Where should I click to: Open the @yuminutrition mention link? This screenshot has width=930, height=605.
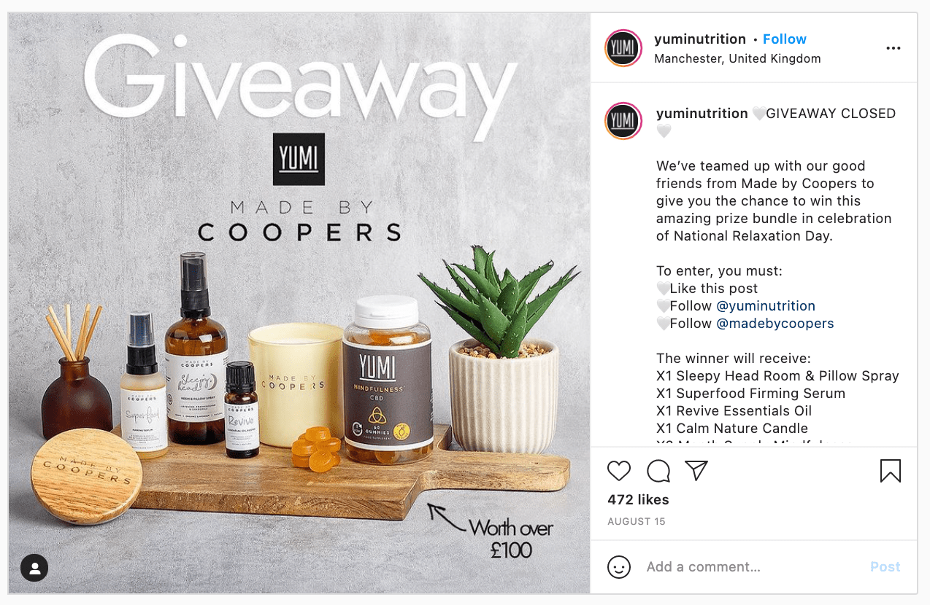coord(766,306)
